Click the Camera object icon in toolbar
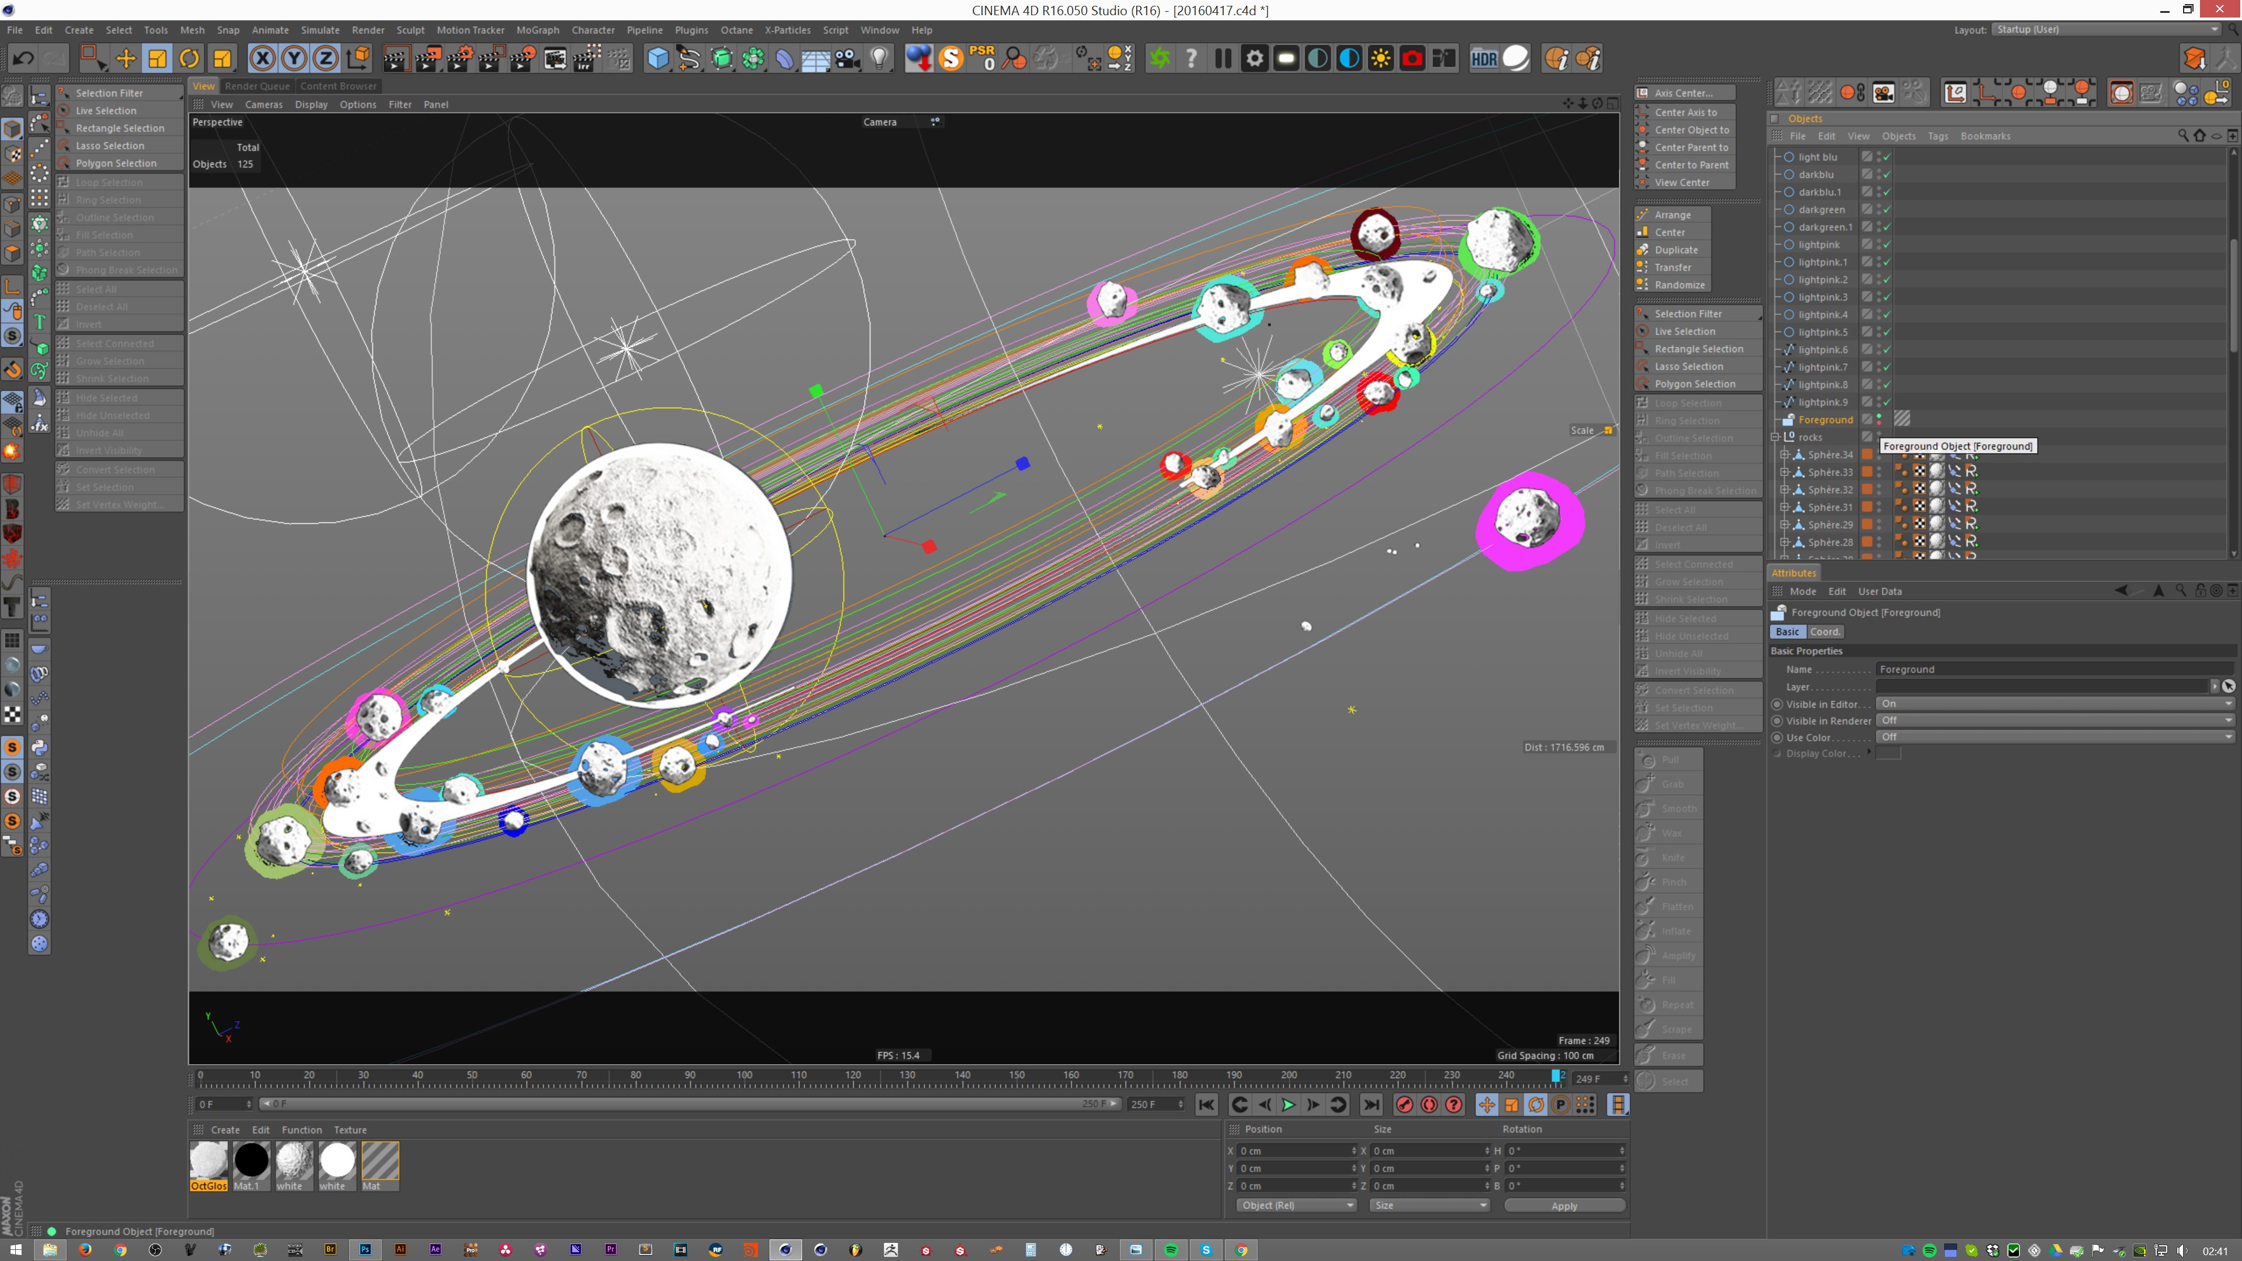The width and height of the screenshot is (2242, 1261). coord(848,58)
